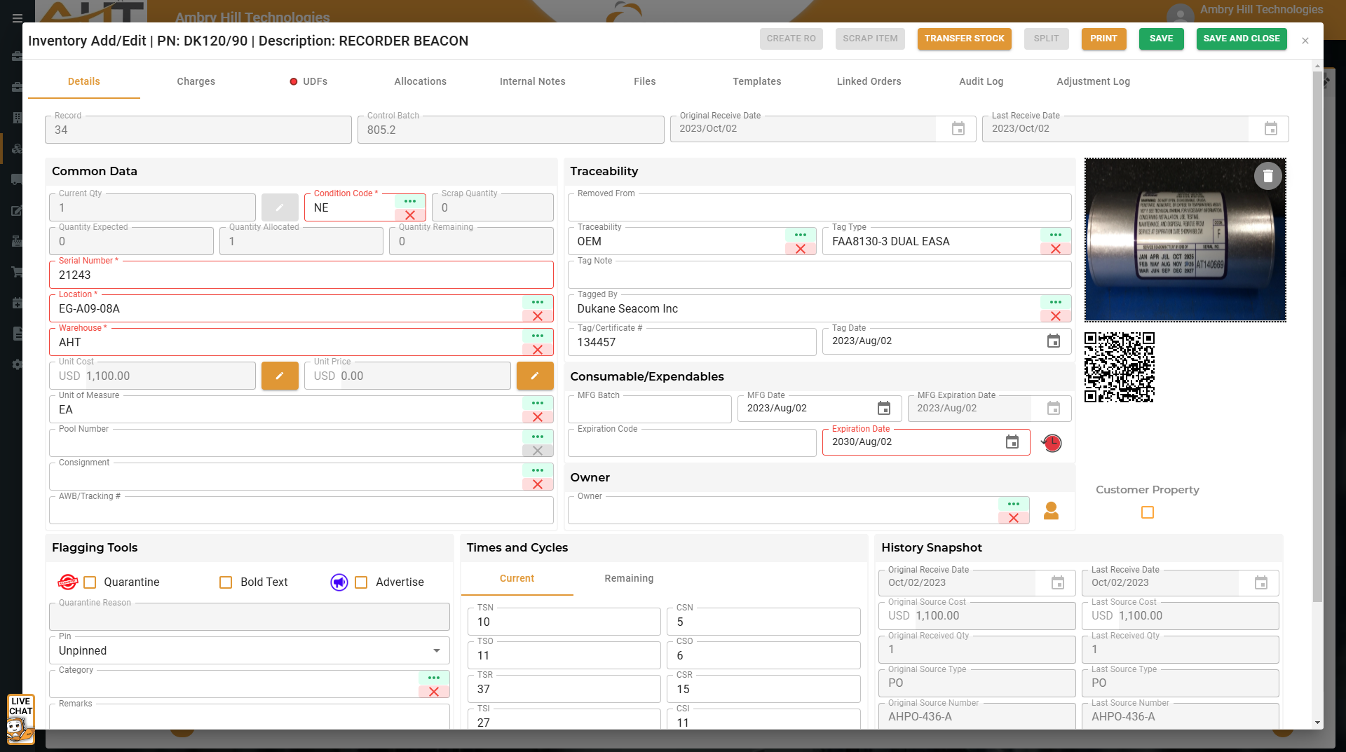This screenshot has width=1346, height=752.
Task: Expand the Pin dropdown
Action: (436, 651)
